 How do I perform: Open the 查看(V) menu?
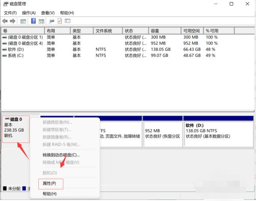coord(48,13)
